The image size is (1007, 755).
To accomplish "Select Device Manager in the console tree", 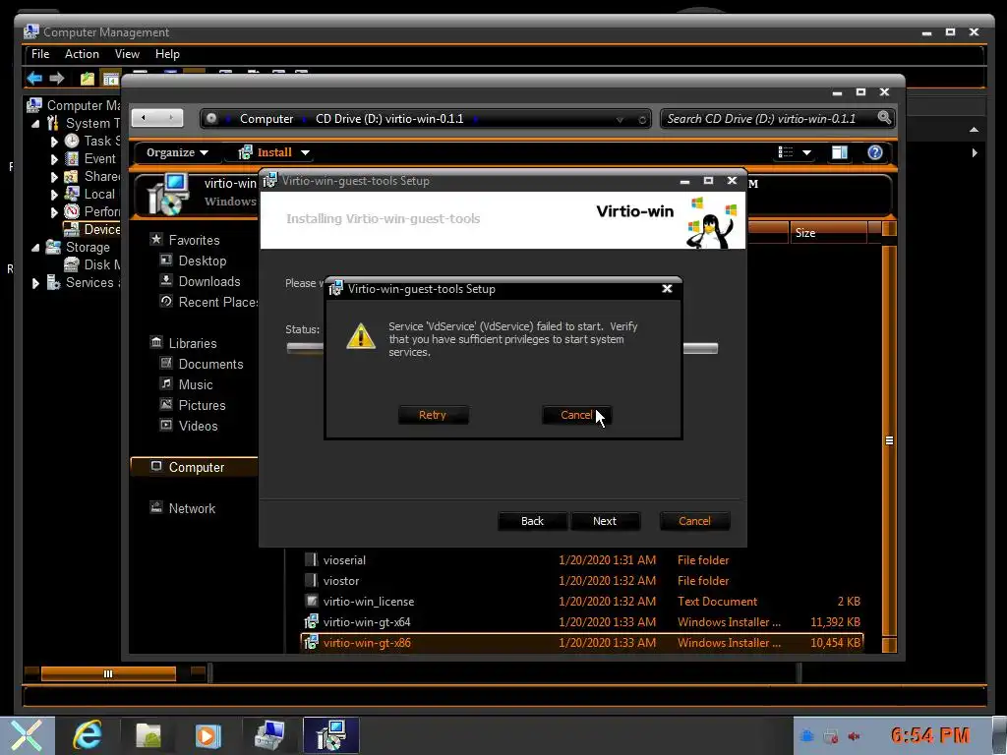I will (x=91, y=229).
